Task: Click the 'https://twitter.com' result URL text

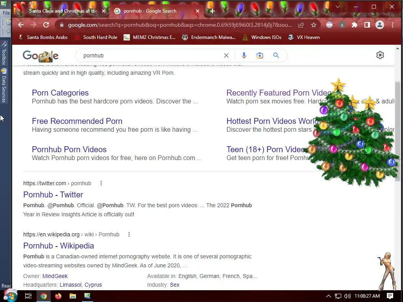Action: coord(44,183)
